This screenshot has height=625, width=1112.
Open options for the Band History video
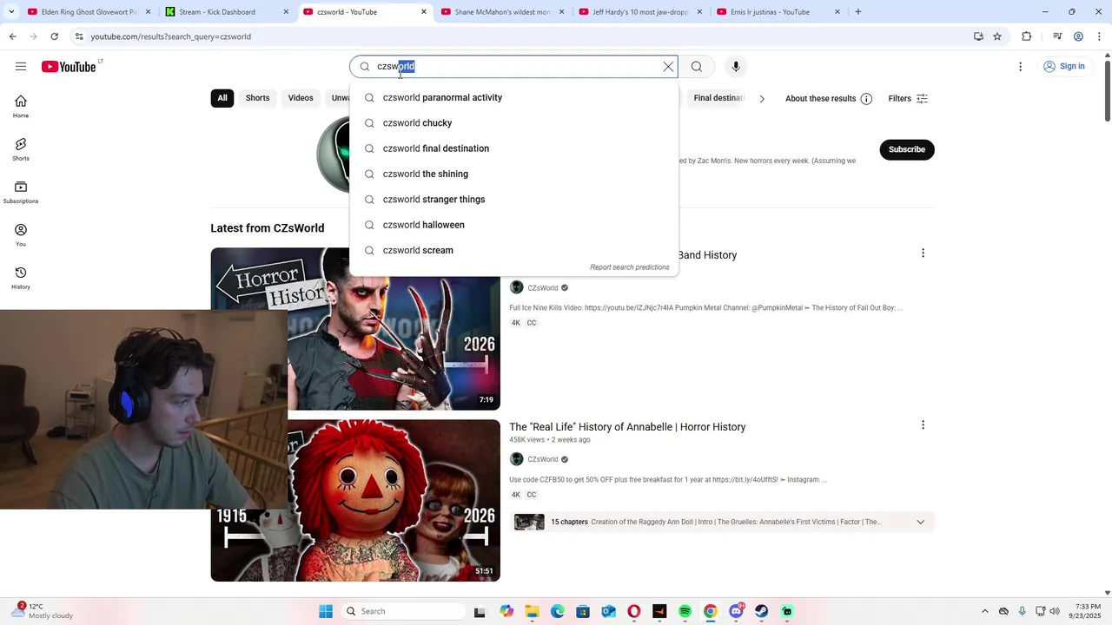pos(923,253)
